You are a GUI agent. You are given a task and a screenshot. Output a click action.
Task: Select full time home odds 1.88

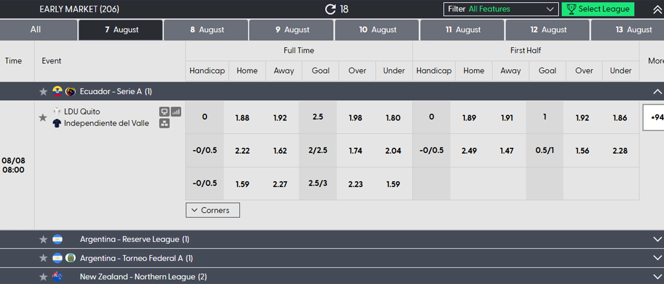[242, 118]
